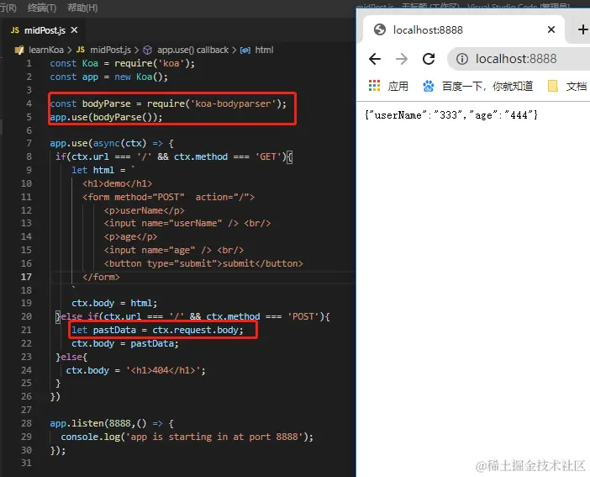This screenshot has width=590, height=477.
Task: Click line number 17 in the gutter
Action: click(x=26, y=277)
